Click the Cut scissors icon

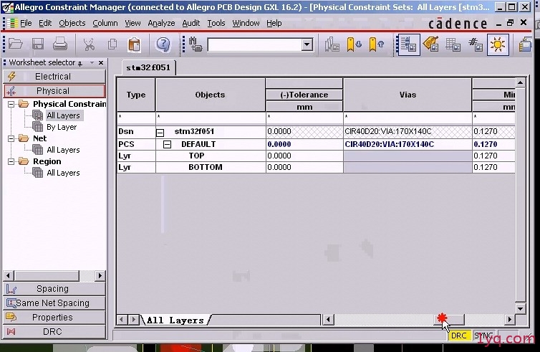click(89, 44)
